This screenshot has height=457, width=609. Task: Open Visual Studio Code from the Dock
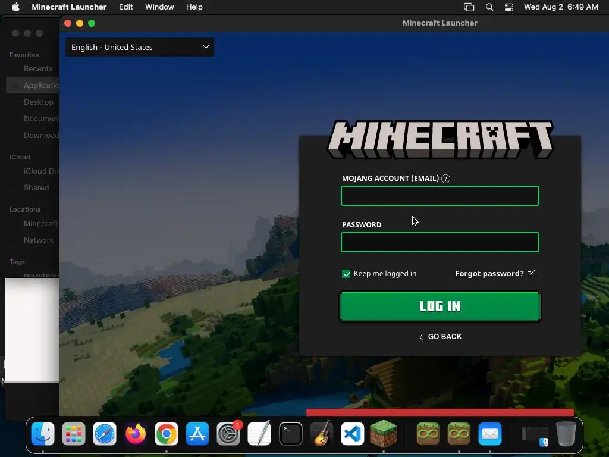pyautogui.click(x=352, y=434)
